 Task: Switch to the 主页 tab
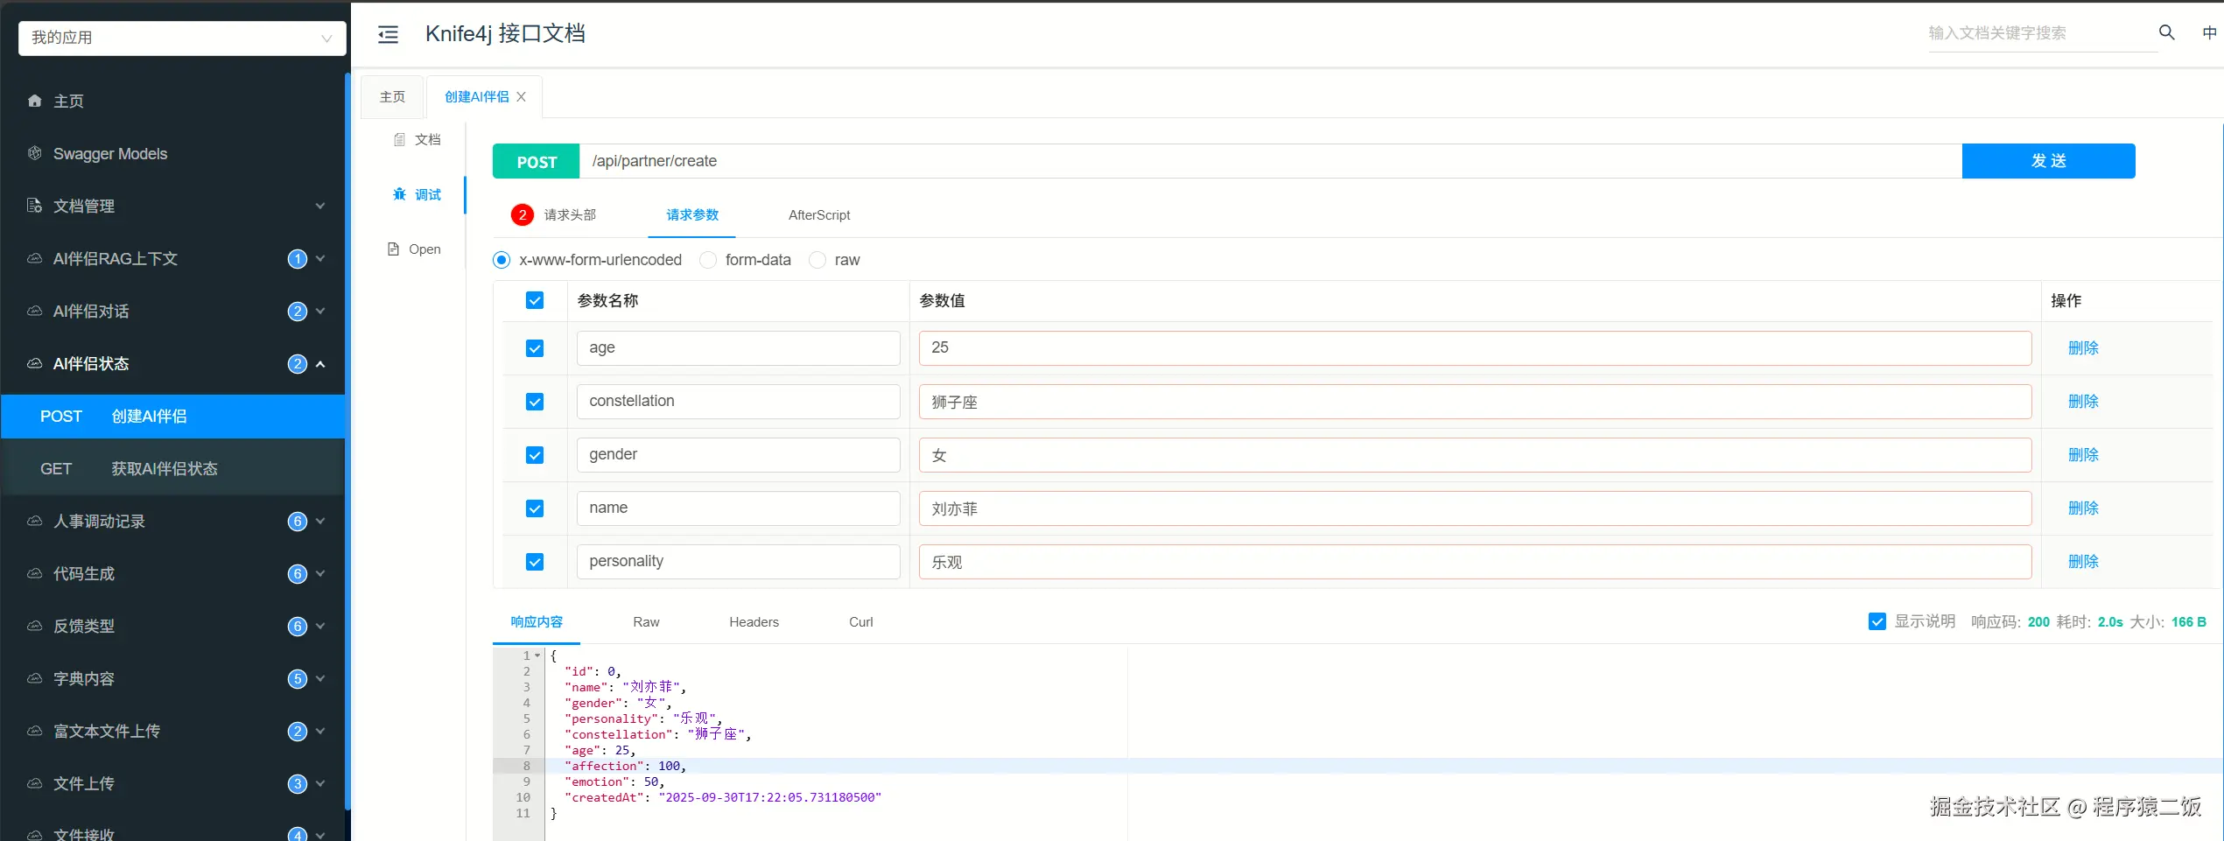392,97
